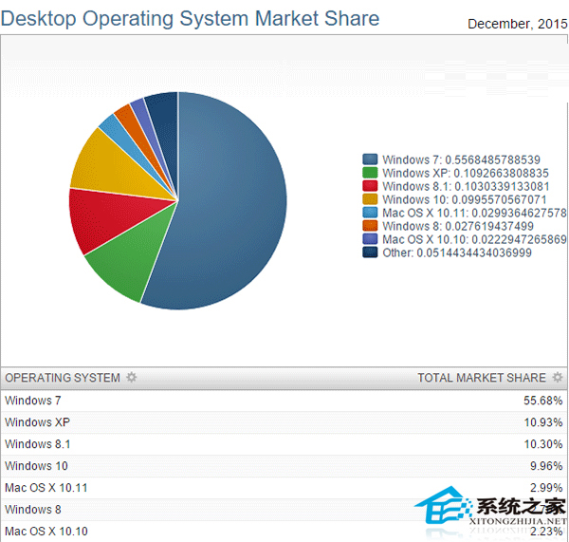Click the Windows XP green legend swatch
Image resolution: width=569 pixels, height=542 pixels.
(x=370, y=173)
